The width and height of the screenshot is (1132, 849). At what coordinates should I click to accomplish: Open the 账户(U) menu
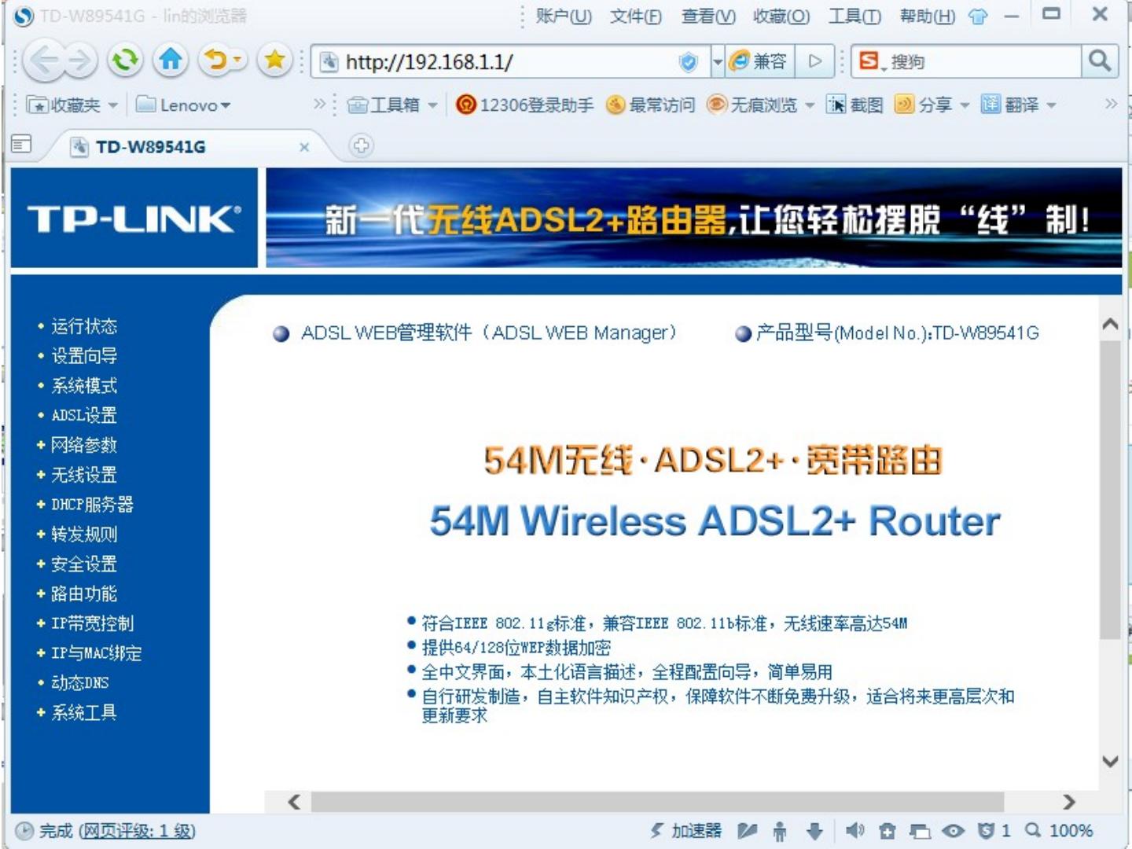tap(564, 16)
